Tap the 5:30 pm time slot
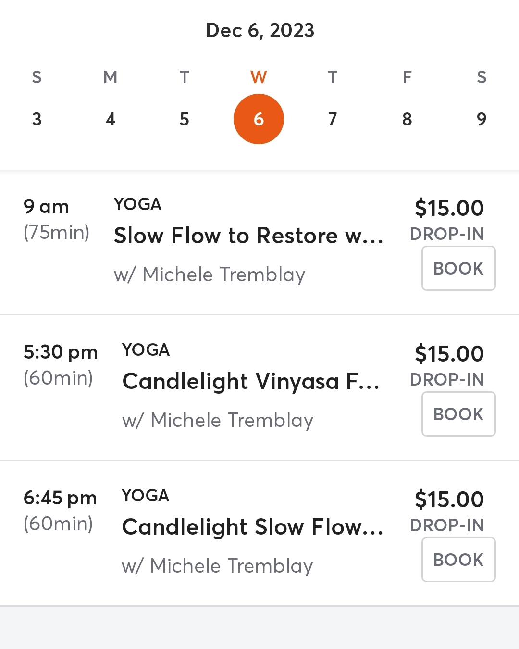Screen dimensions: 519x649 pos(61,352)
